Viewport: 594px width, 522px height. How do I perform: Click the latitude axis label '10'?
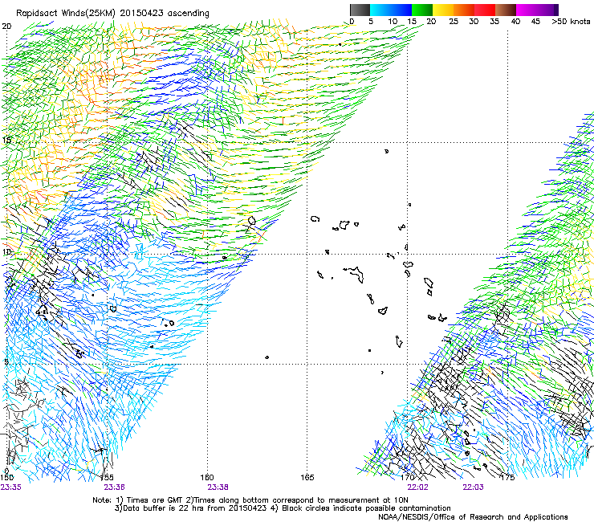[6, 252]
